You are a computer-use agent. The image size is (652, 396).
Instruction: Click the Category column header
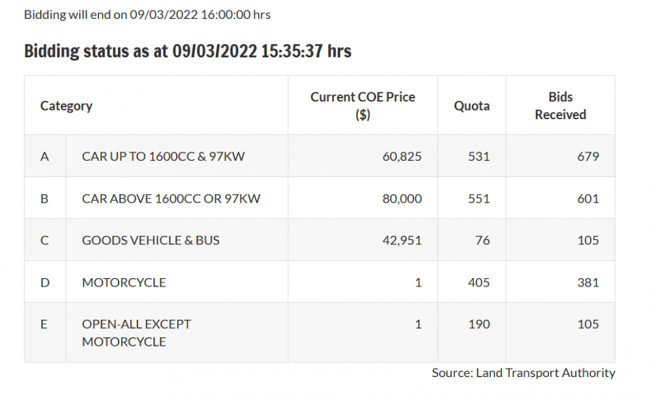(x=66, y=106)
